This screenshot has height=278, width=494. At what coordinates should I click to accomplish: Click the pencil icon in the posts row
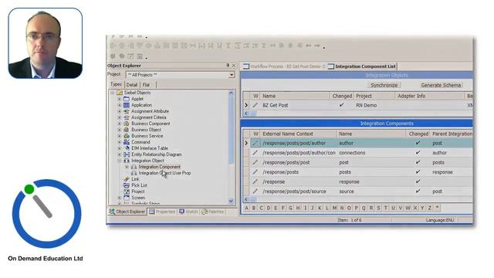(x=255, y=172)
